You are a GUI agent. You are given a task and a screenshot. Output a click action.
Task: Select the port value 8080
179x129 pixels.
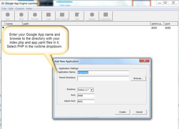coord(168,28)
